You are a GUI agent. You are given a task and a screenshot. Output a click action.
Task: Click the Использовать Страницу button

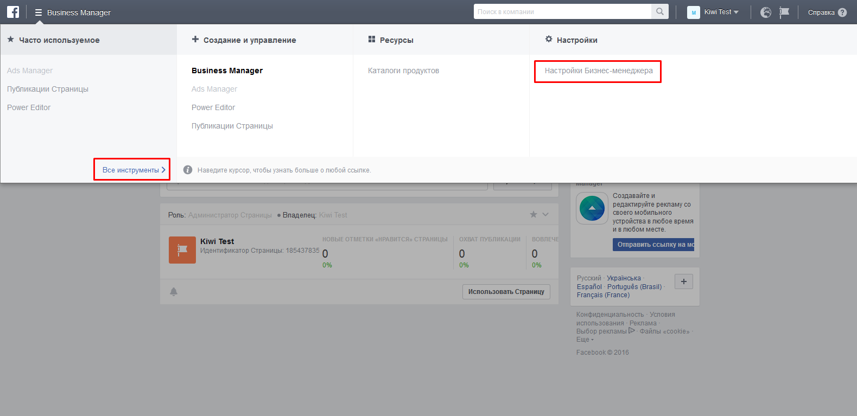(x=506, y=292)
